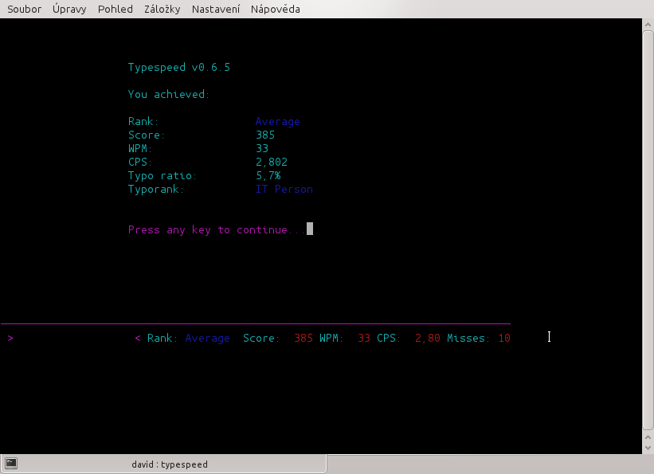The width and height of the screenshot is (654, 474).
Task: Click the status line Rank value 'Average'
Action: pyautogui.click(x=207, y=338)
